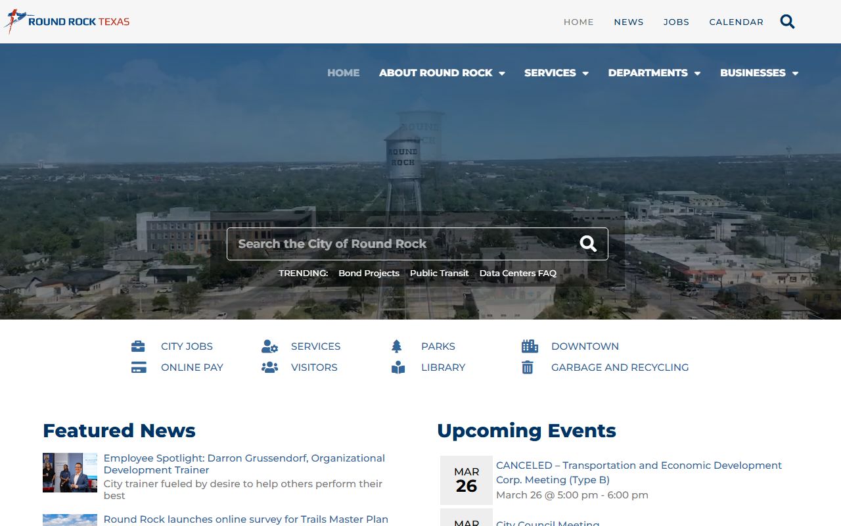
Task: Click the Round Rock Texas logo
Action: (x=67, y=22)
